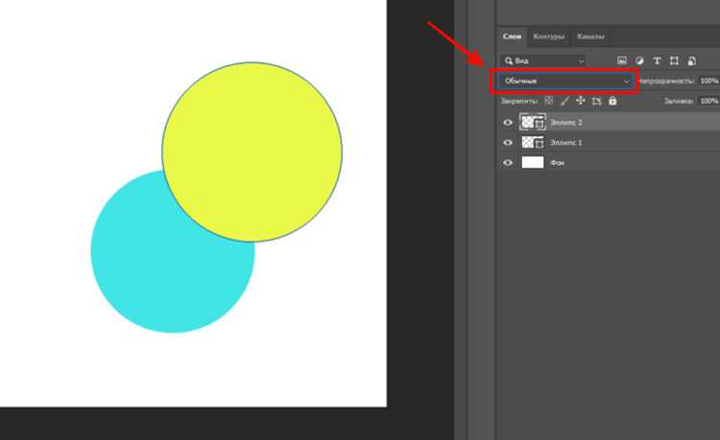
Task: Filter layers by adjustment layer icon
Action: click(x=639, y=60)
